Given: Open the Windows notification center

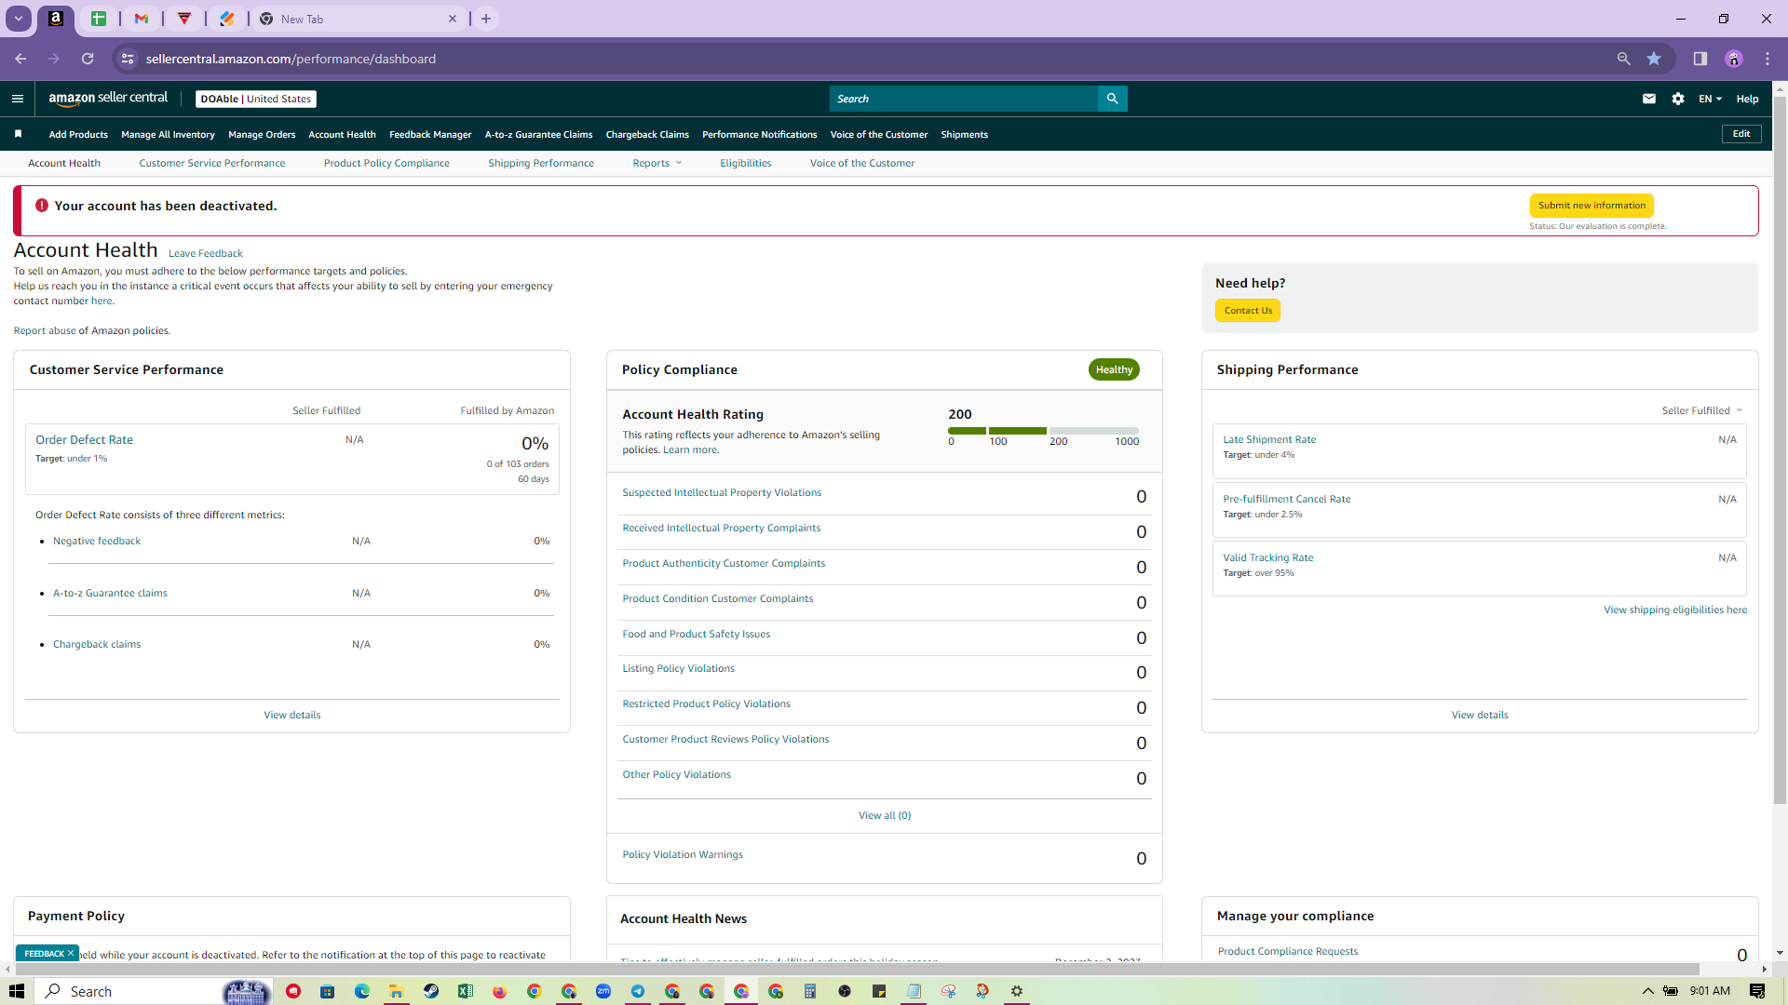Looking at the screenshot, I should point(1757,991).
